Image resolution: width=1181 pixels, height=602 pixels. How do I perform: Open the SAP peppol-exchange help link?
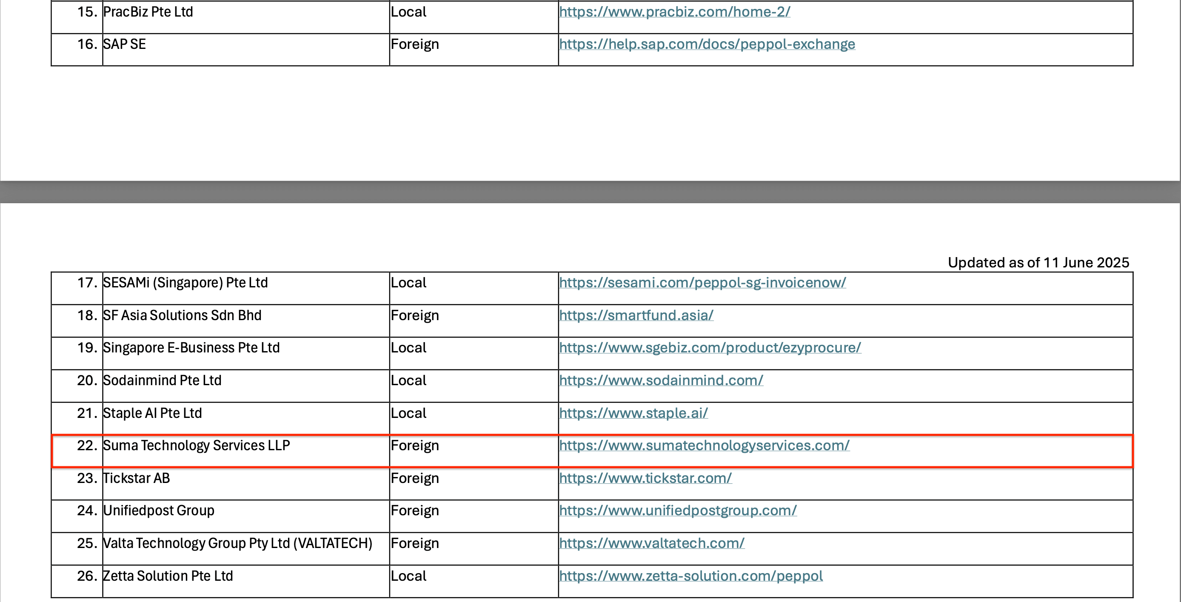(x=707, y=45)
